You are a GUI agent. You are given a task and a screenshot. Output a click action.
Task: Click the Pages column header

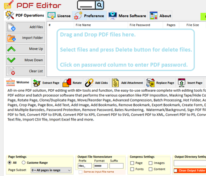(x=171, y=25)
